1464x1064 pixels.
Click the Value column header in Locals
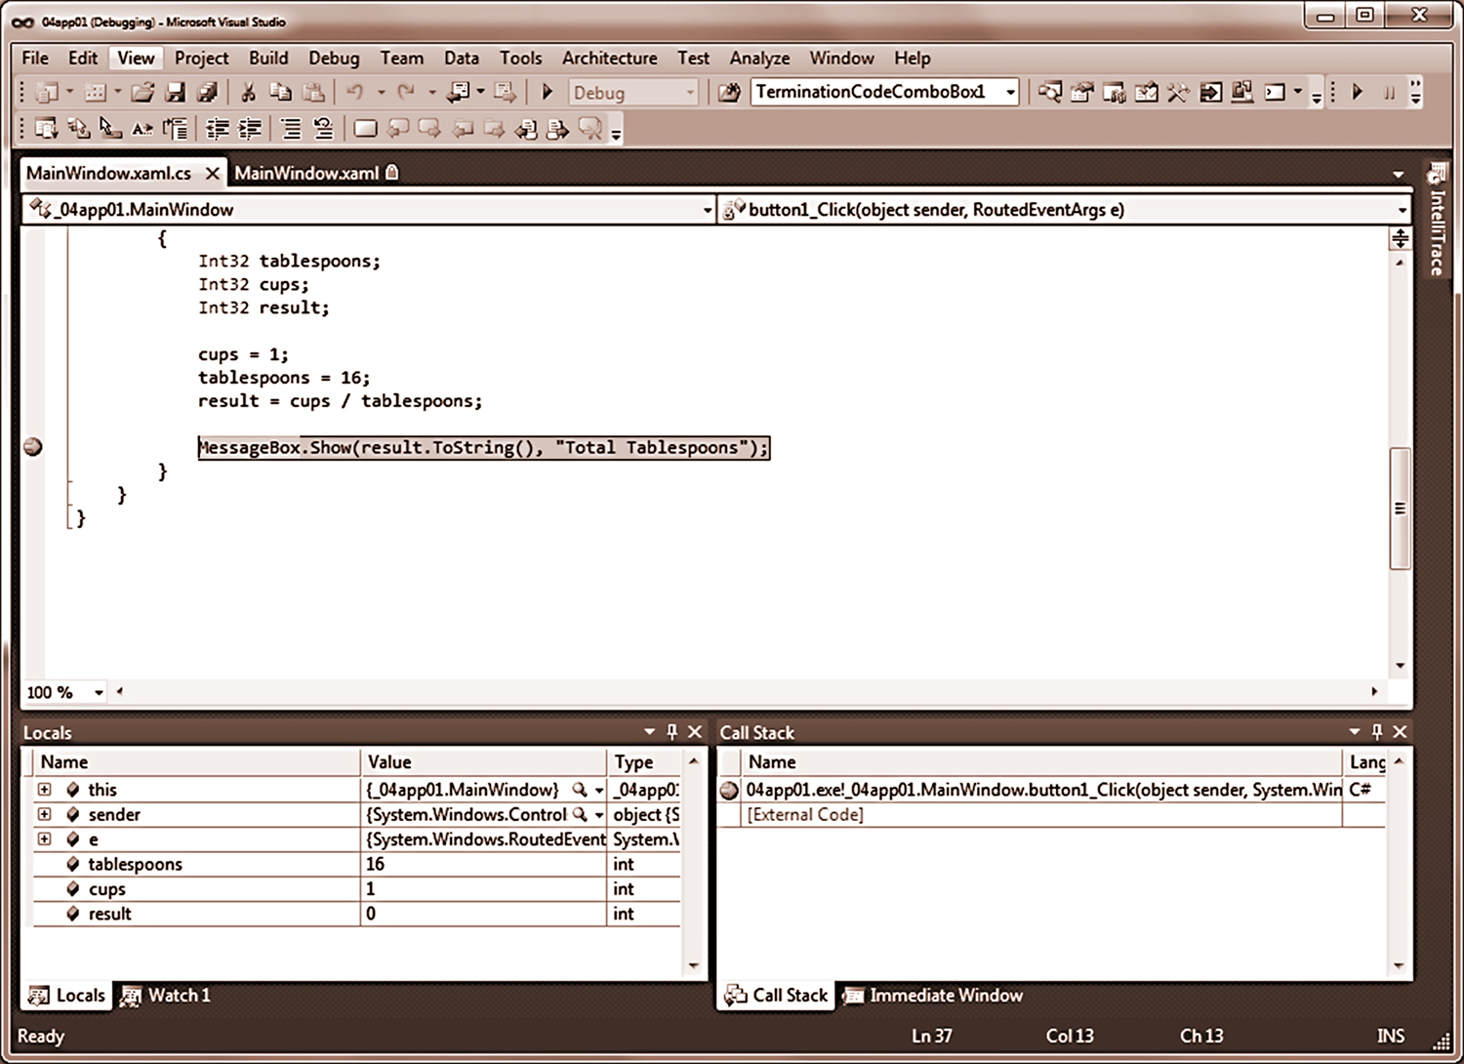[x=483, y=762]
